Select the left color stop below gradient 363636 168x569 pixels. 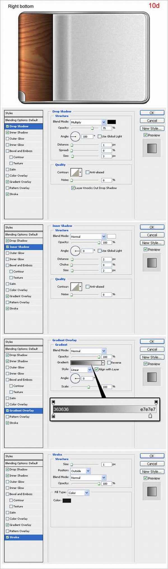point(53,416)
